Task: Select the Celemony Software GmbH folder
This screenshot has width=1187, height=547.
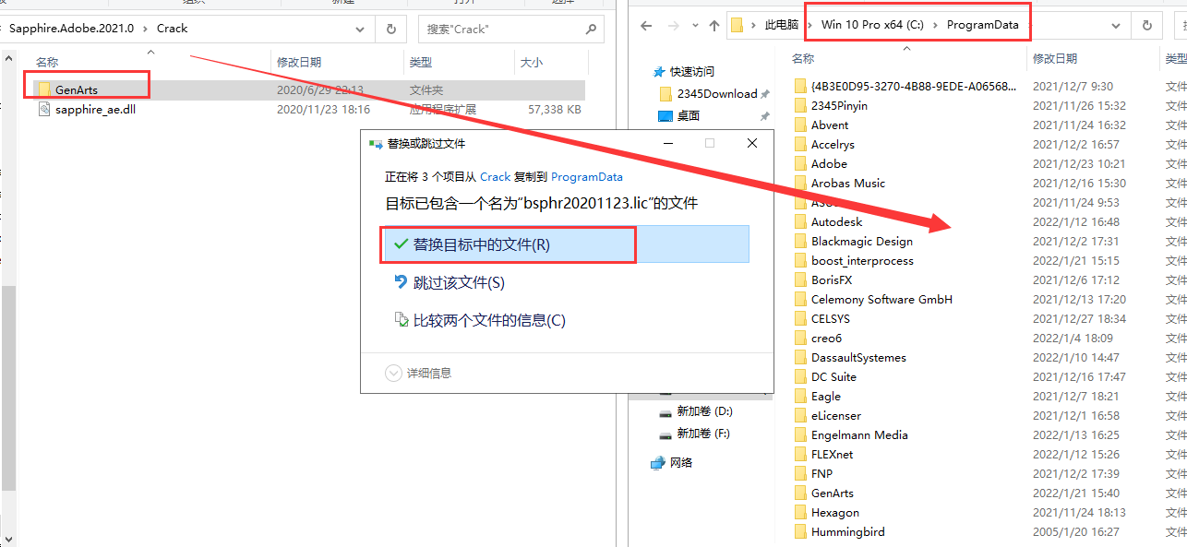Action: pos(881,299)
